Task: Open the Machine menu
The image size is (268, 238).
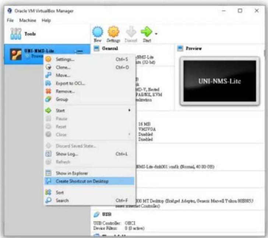Action: coord(28,20)
